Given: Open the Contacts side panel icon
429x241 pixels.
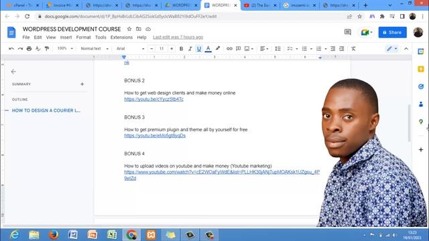Looking at the screenshot, I should pos(421,104).
